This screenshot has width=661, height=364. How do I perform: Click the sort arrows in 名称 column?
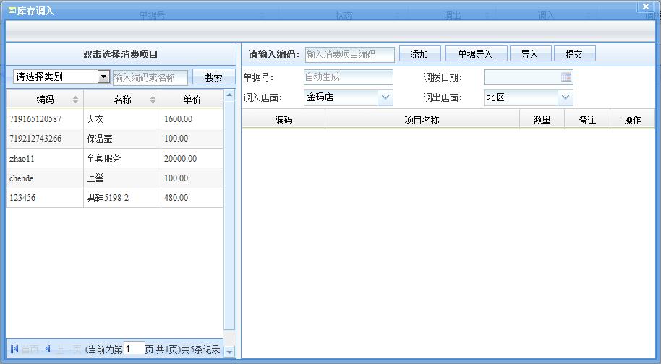point(153,100)
